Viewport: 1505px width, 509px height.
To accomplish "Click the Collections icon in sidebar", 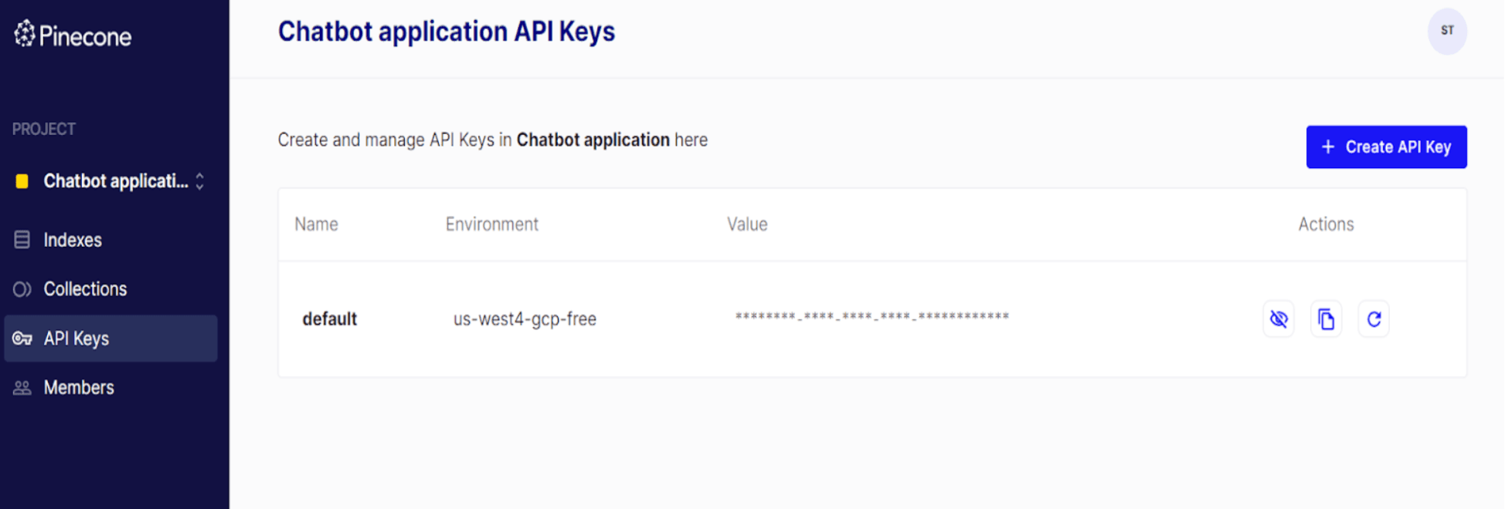I will point(22,289).
